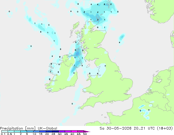
Task: Click the 35–40 mm legend swatch
Action: [x=68, y=131]
